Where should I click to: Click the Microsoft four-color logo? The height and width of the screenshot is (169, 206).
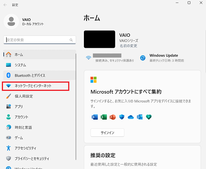[94, 80]
